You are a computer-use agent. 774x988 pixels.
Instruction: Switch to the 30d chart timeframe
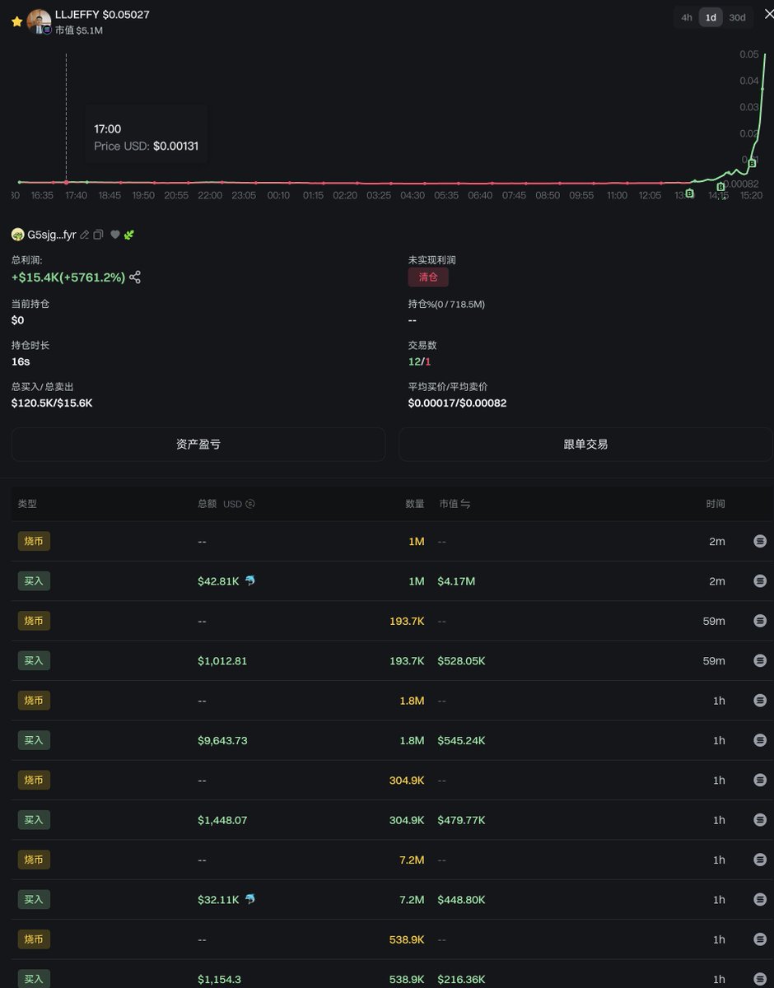point(737,17)
